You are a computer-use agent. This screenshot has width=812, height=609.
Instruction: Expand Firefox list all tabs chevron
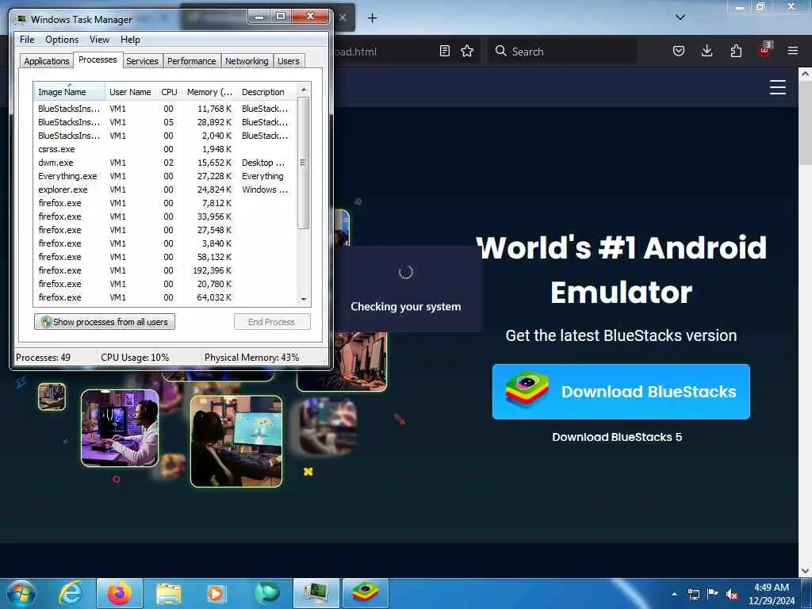(x=680, y=17)
